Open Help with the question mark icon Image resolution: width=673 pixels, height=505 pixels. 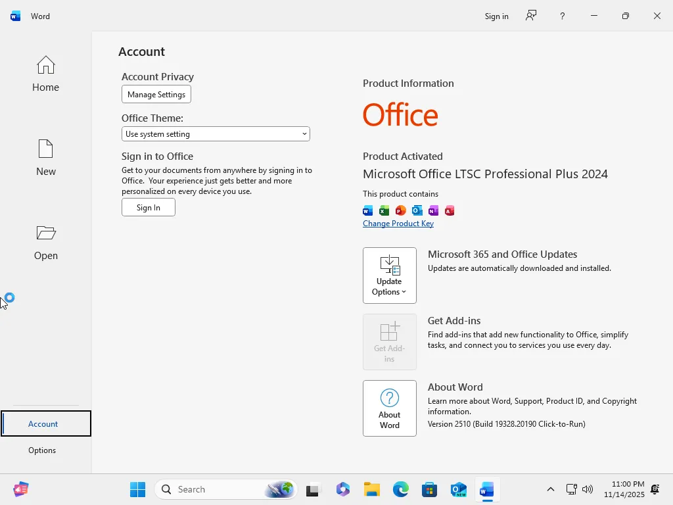[563, 16]
